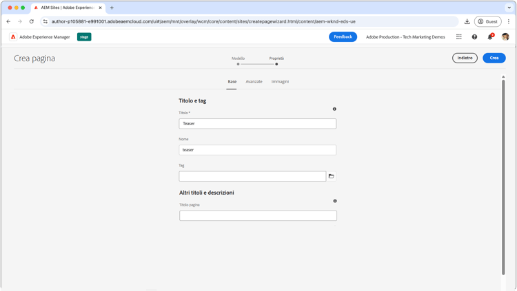Click the Indietro button

click(x=465, y=58)
